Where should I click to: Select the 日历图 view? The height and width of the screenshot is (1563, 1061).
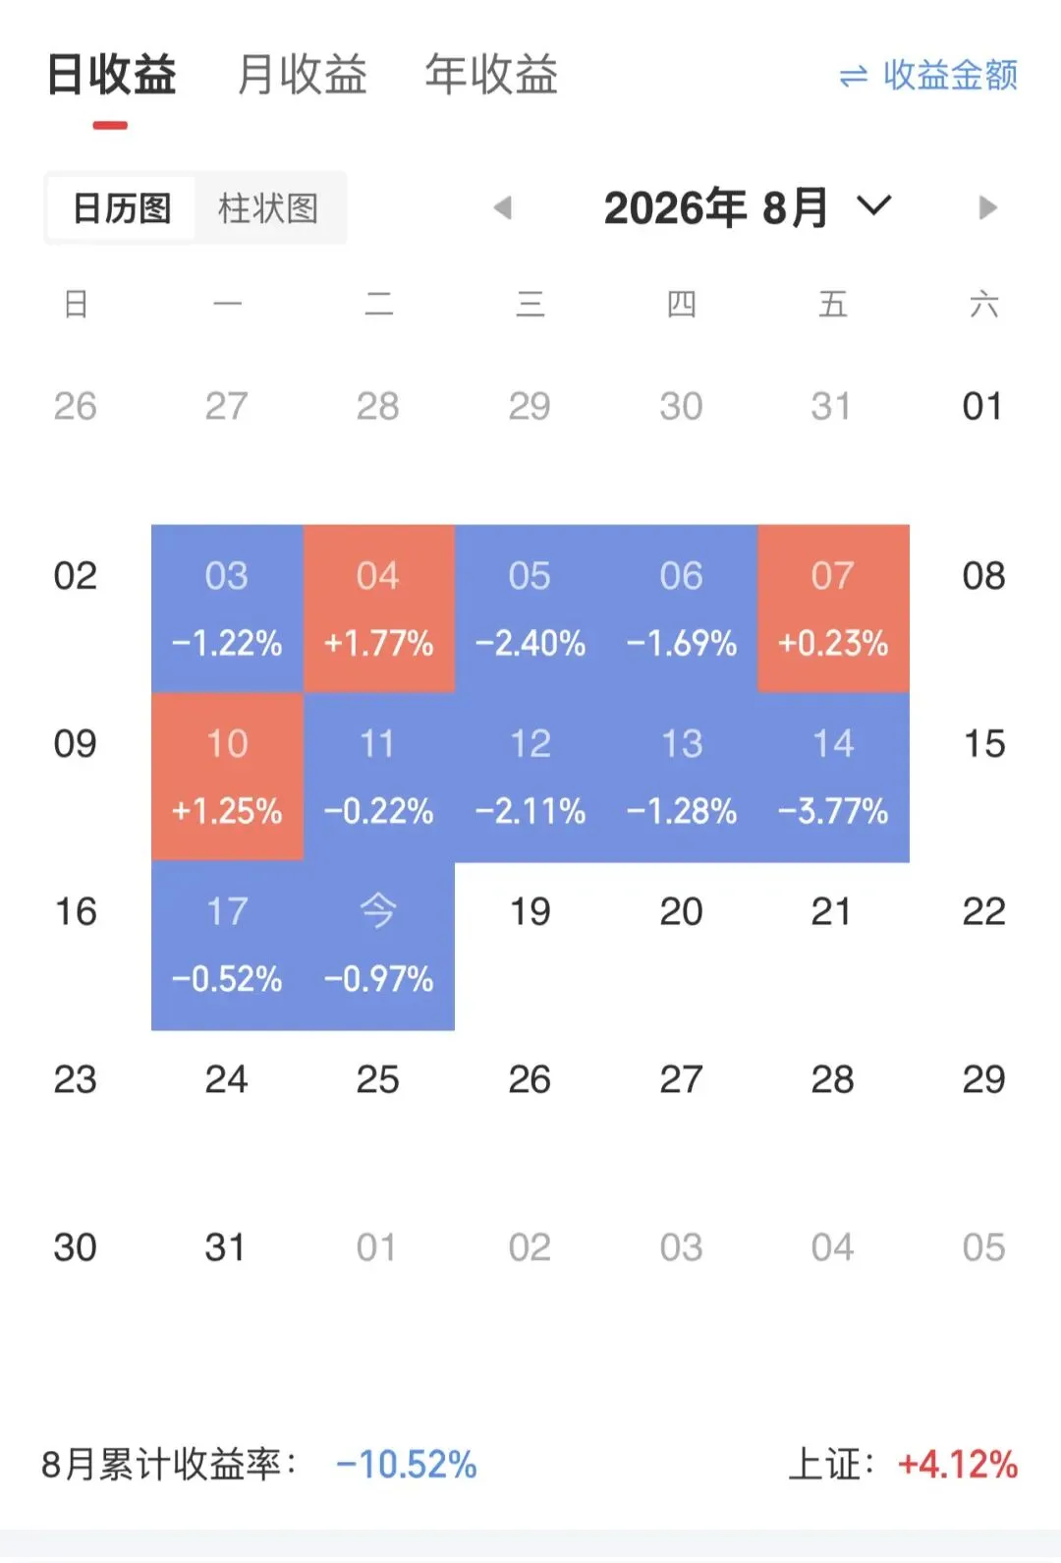tap(122, 207)
